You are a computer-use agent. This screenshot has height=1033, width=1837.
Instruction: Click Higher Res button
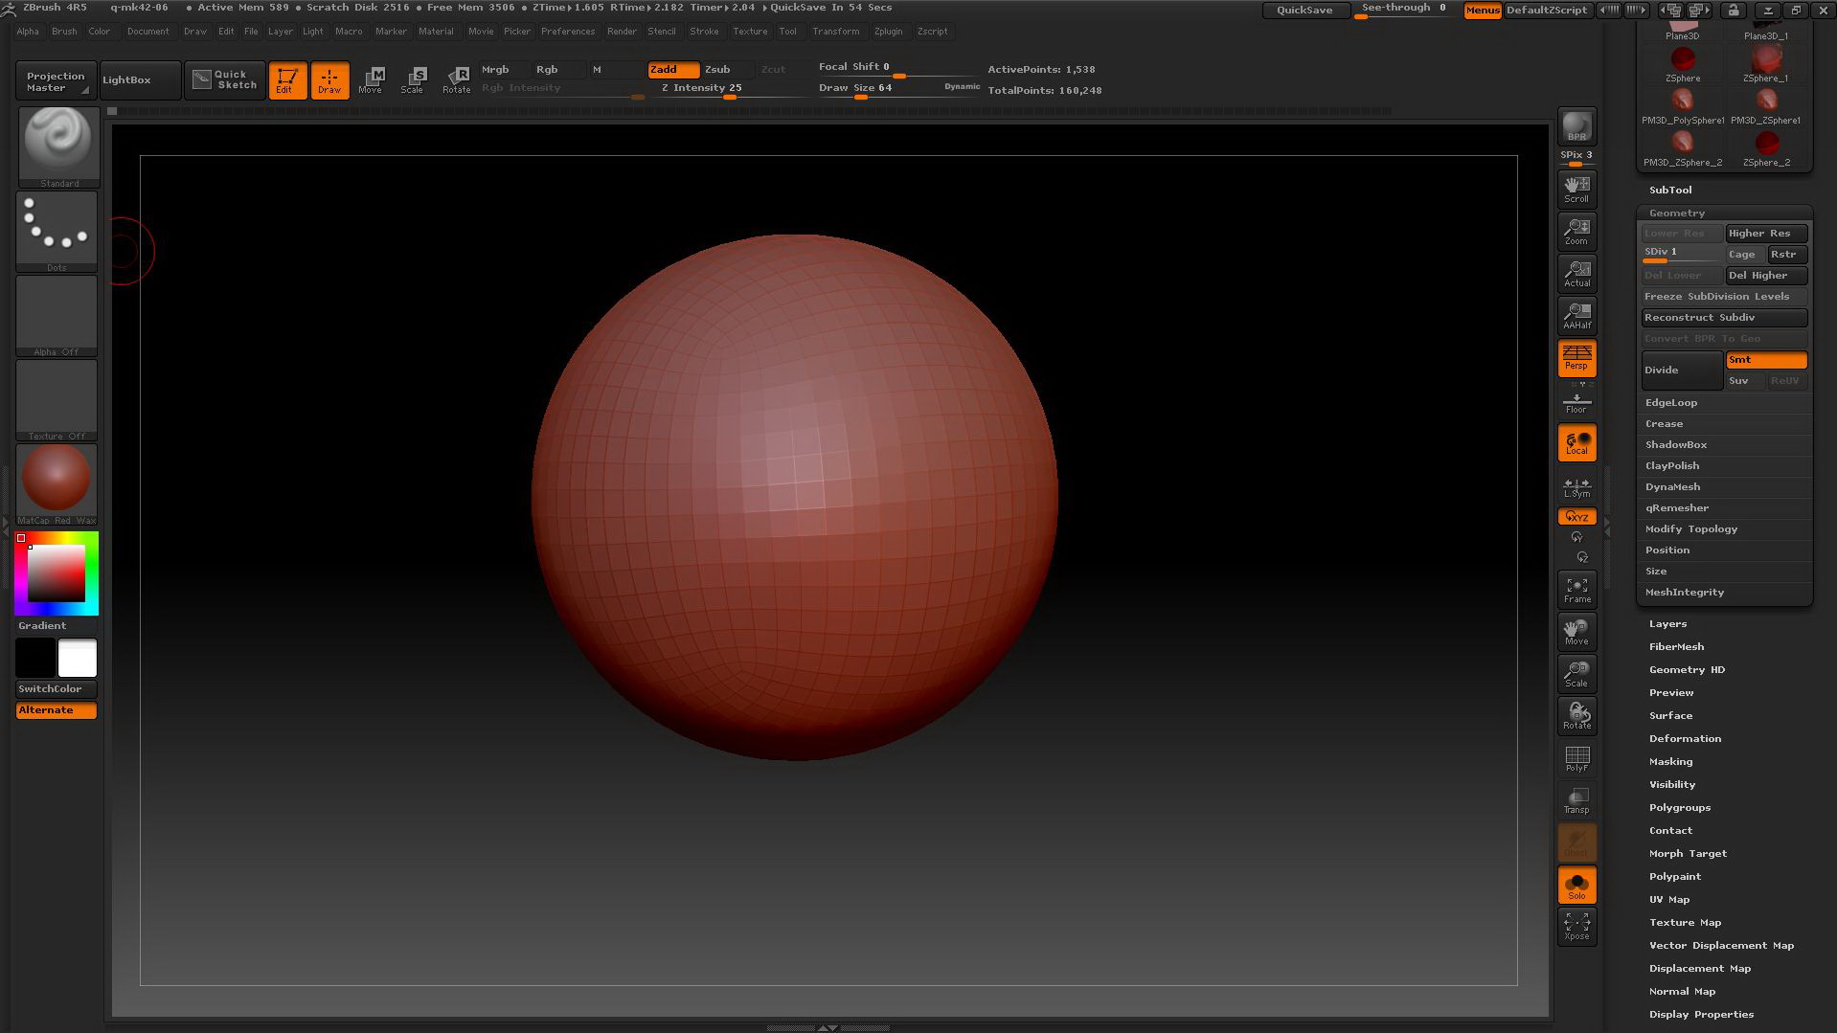tap(1766, 234)
